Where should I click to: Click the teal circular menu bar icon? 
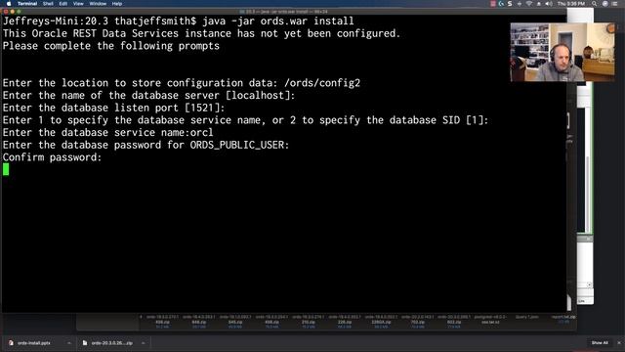501,4
